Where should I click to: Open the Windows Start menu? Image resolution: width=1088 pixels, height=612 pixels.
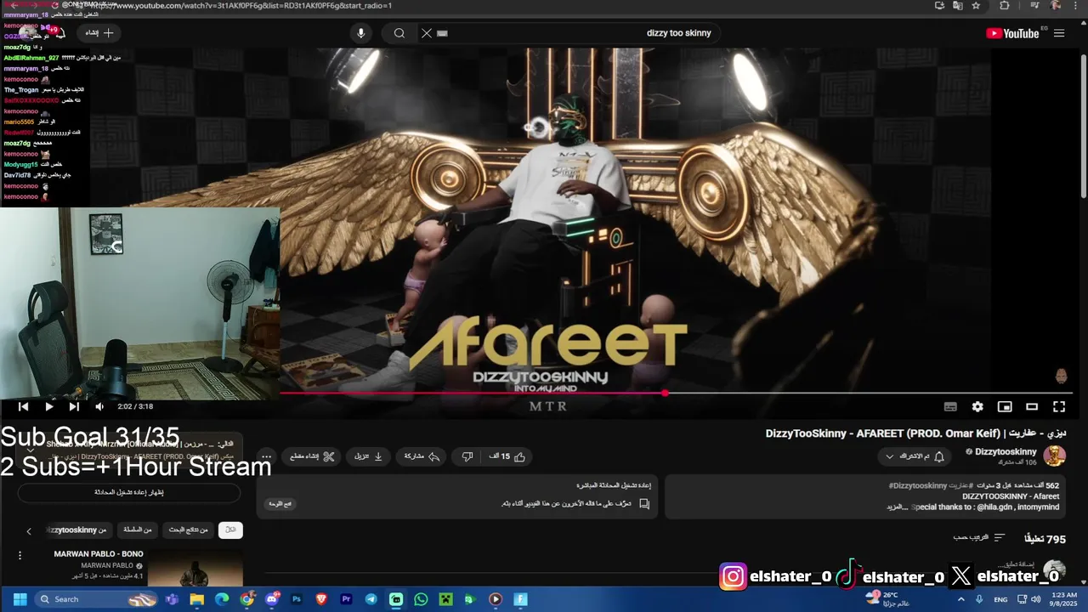tap(20, 599)
